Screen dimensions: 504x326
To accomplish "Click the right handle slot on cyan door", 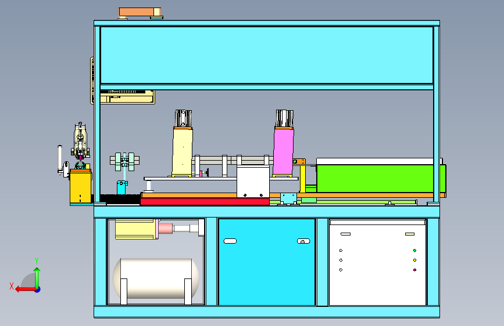I will (x=303, y=241).
